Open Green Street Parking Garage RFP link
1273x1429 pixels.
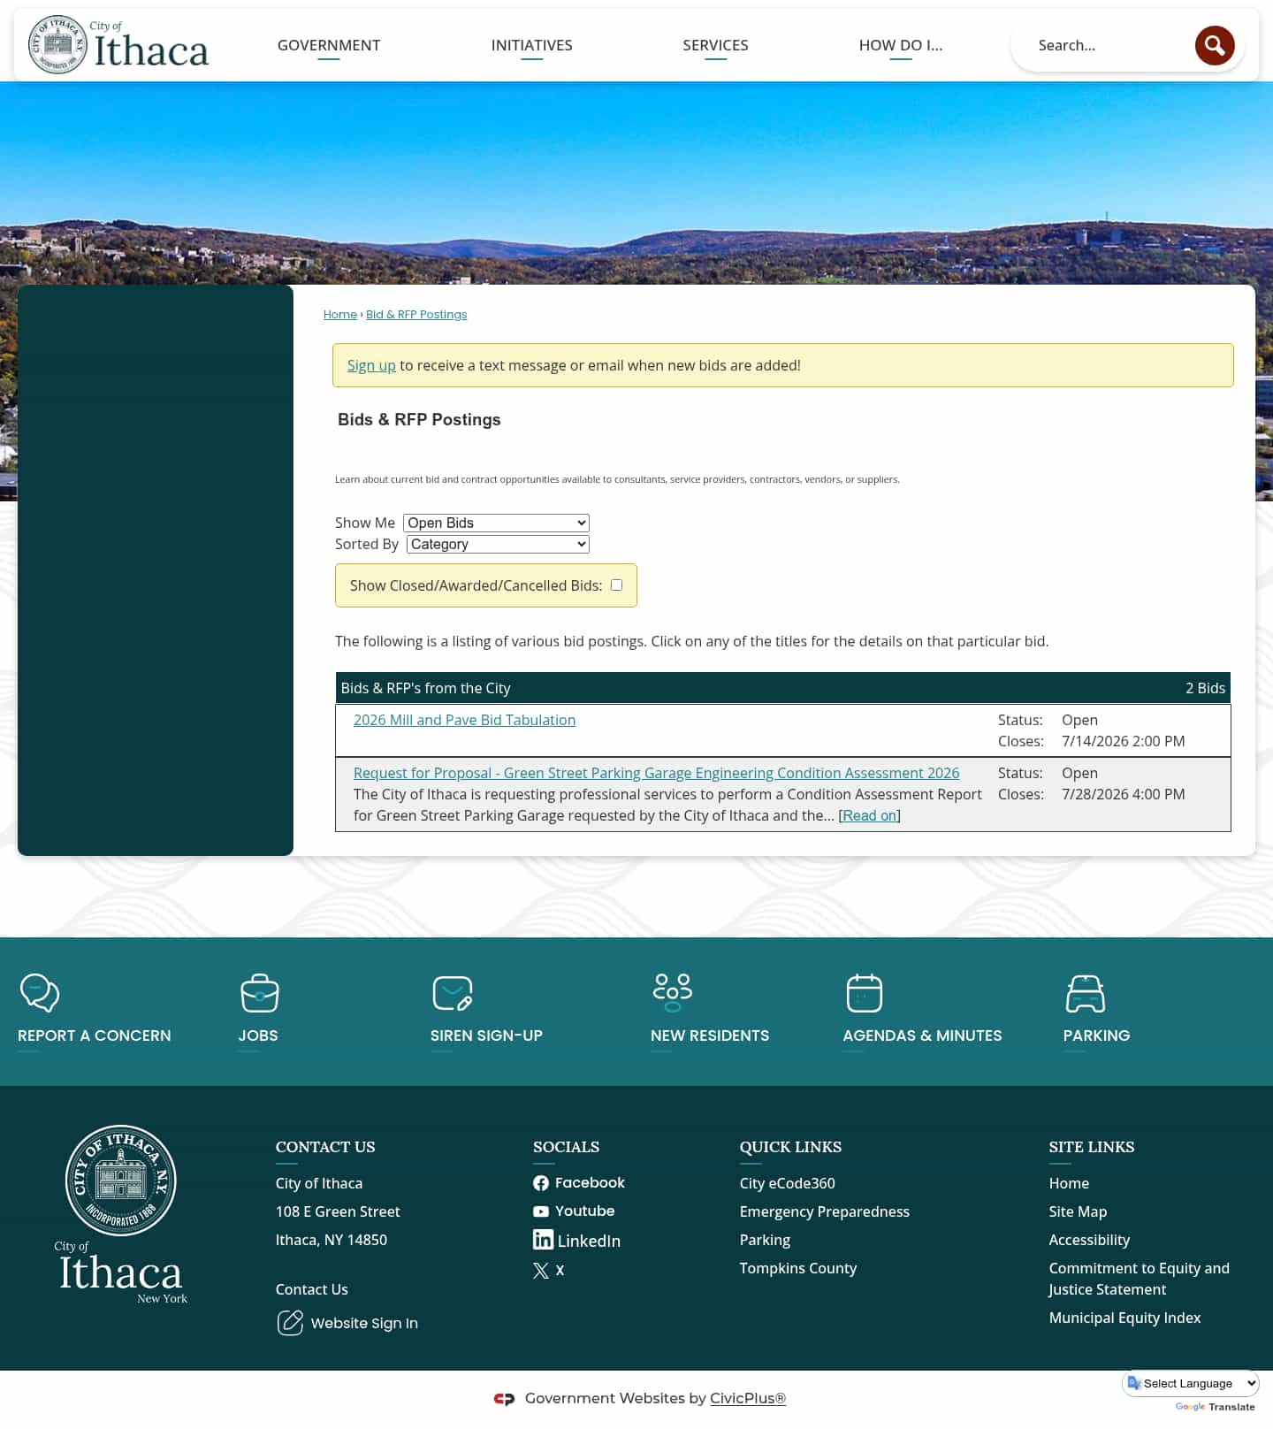[x=656, y=773]
